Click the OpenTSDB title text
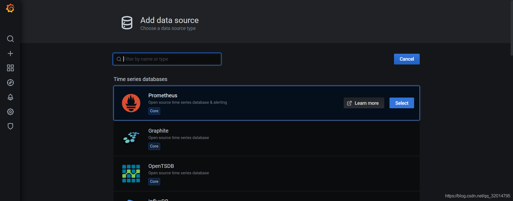Image resolution: width=513 pixels, height=201 pixels. coord(161,166)
